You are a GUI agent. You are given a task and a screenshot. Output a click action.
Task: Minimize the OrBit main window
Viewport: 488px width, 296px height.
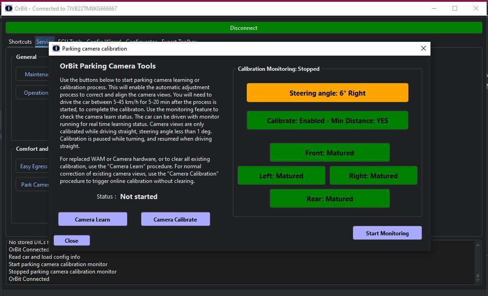(434, 8)
